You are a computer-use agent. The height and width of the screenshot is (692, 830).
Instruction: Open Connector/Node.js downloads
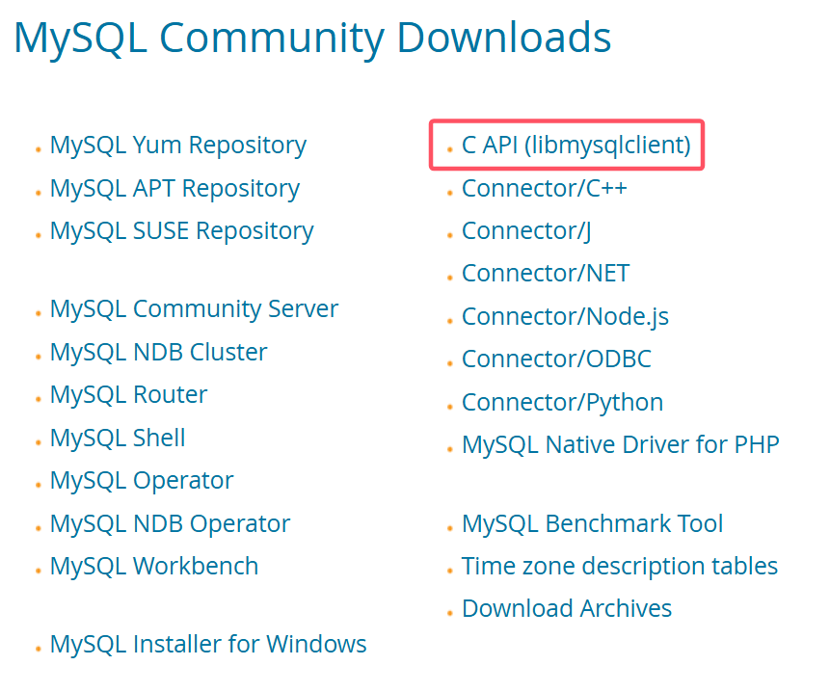[565, 317]
